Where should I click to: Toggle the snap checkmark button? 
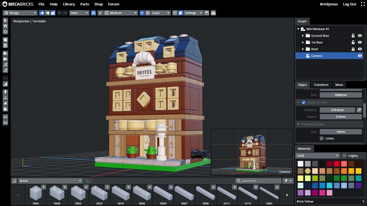100,13
